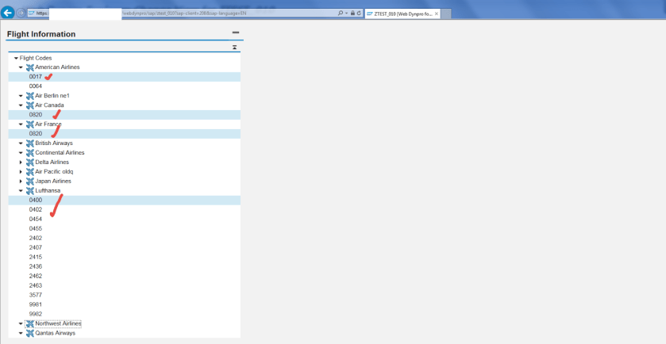
Task: Collapse the Air Canada node
Action: pos(21,105)
